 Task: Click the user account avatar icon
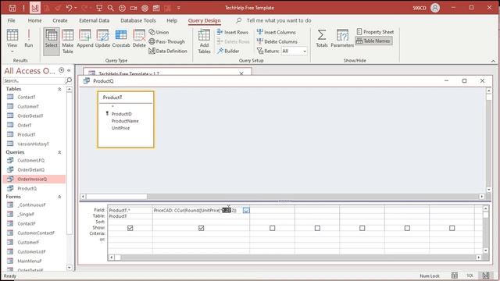tap(435, 8)
